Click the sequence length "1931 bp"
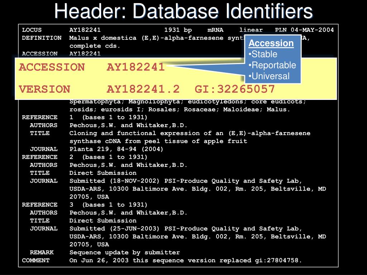The image size is (367, 275). point(178,30)
